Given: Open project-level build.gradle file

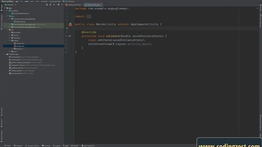Looking at the screenshot, I should point(24,57).
